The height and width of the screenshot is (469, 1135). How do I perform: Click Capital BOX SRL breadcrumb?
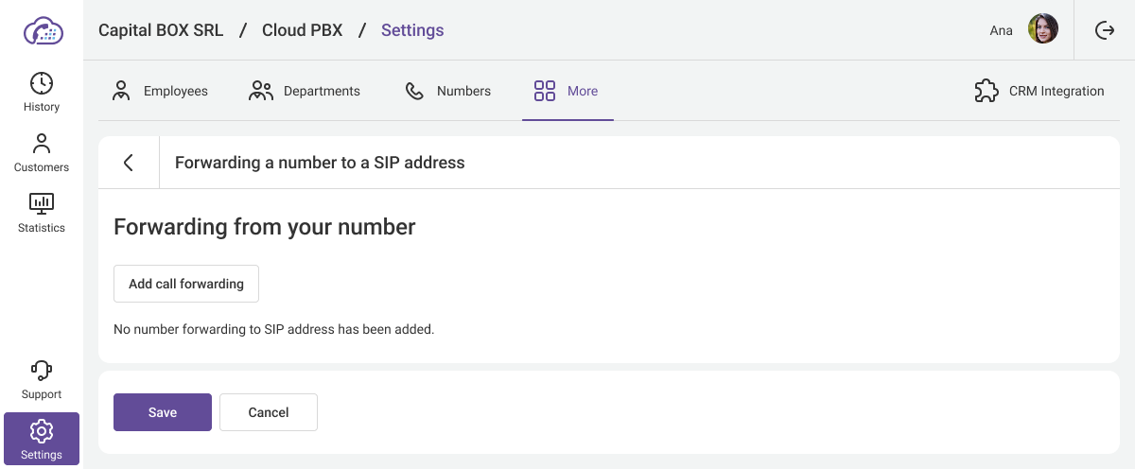161,30
